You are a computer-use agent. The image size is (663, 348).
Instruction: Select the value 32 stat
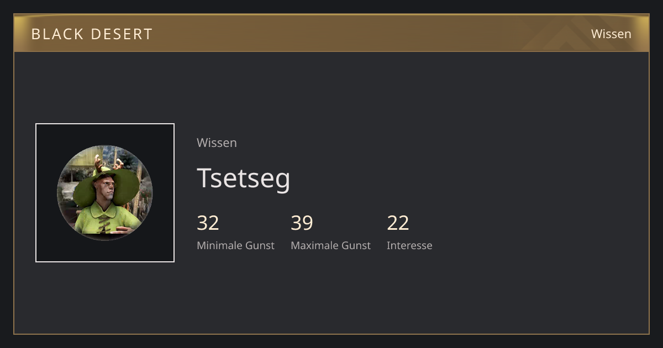tap(208, 223)
